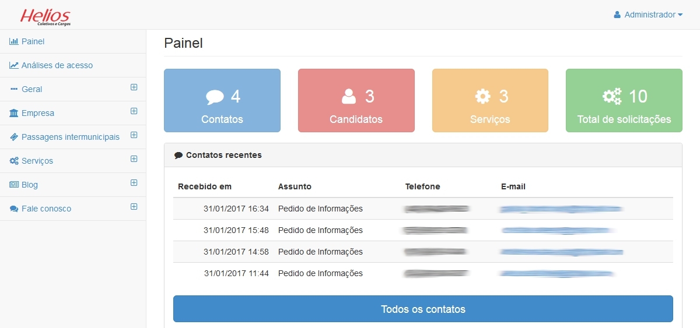
Task: Open the orange Serviços card
Action: point(490,100)
